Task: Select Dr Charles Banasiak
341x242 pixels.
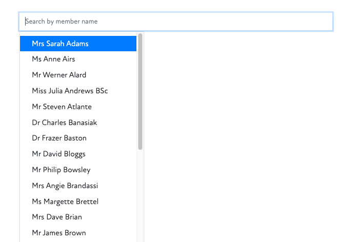Action: click(x=78, y=123)
